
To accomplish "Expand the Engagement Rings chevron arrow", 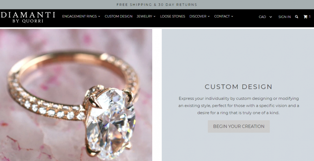I will [x=99, y=16].
